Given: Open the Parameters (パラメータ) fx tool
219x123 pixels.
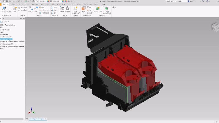Looking at the screenshot, I should (67, 9).
